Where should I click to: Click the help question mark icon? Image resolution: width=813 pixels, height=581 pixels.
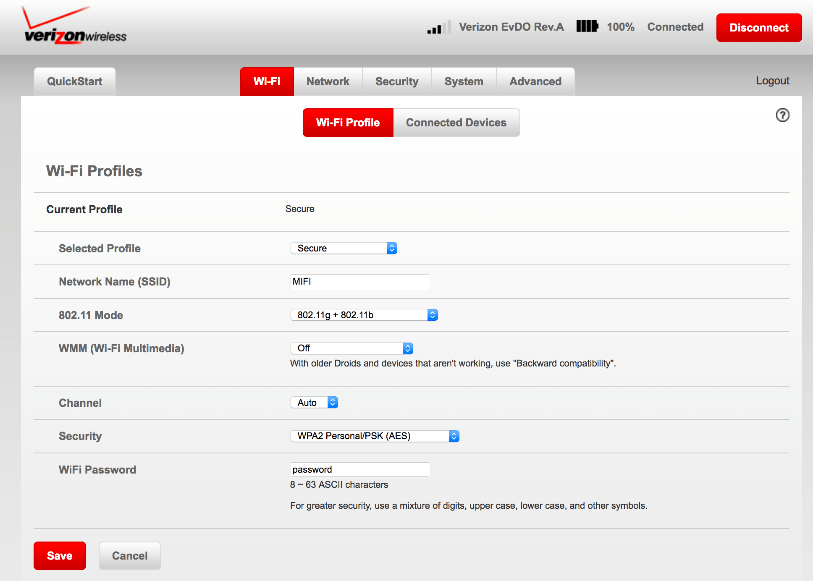(782, 115)
